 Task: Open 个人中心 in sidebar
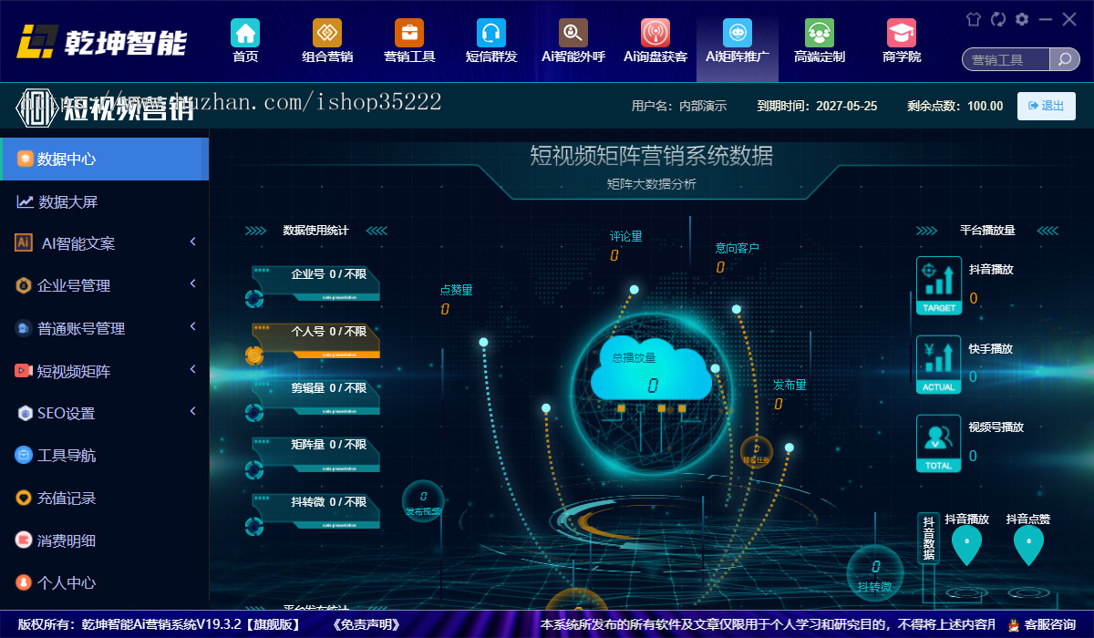tap(104, 582)
